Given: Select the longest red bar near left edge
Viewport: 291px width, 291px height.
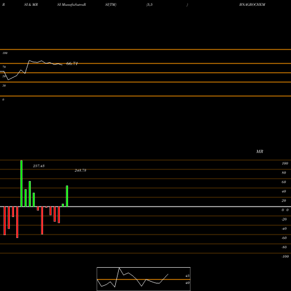Looking at the screenshot, I should point(17,222).
